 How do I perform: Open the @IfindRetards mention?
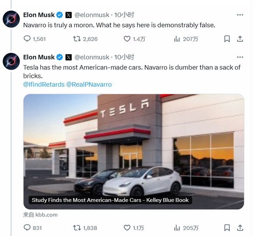pyautogui.click(x=44, y=84)
